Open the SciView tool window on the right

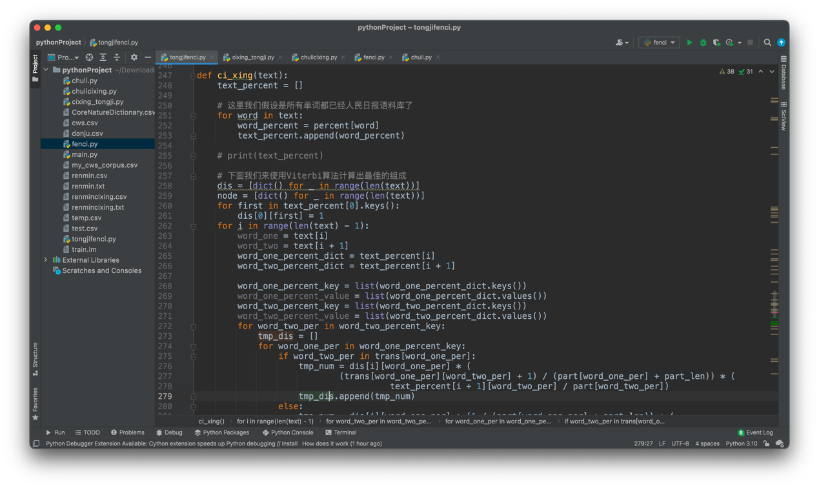tap(784, 115)
